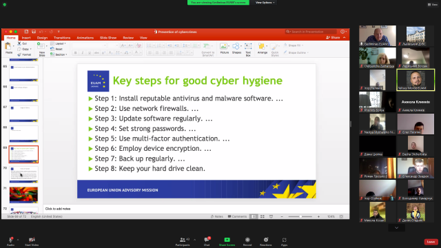441x248 pixels.
Task: Open the Zoom Apps panel
Action: (285, 241)
